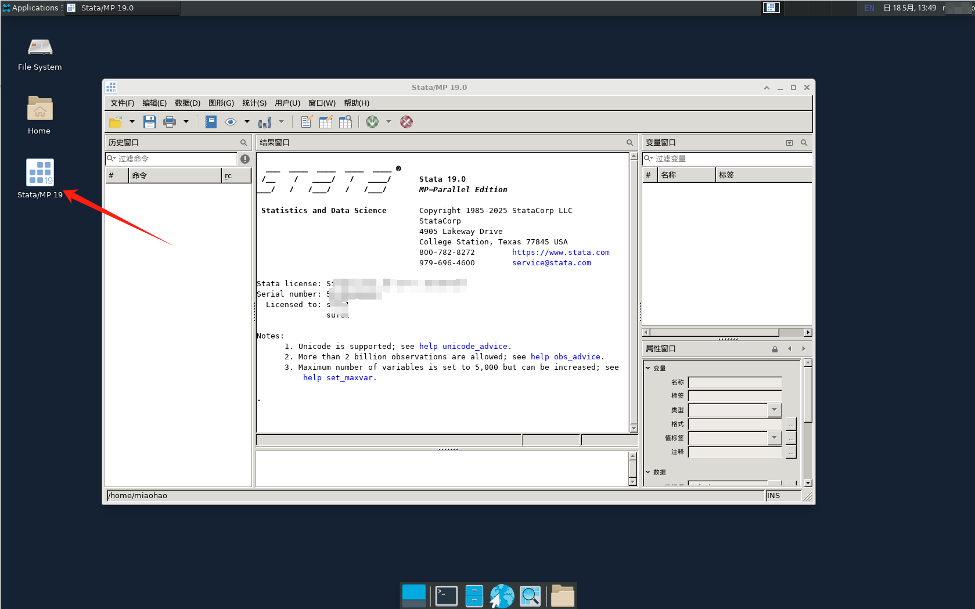Click the Variables window horizontal scrollbar
The width and height of the screenshot is (975, 609).
click(x=727, y=333)
